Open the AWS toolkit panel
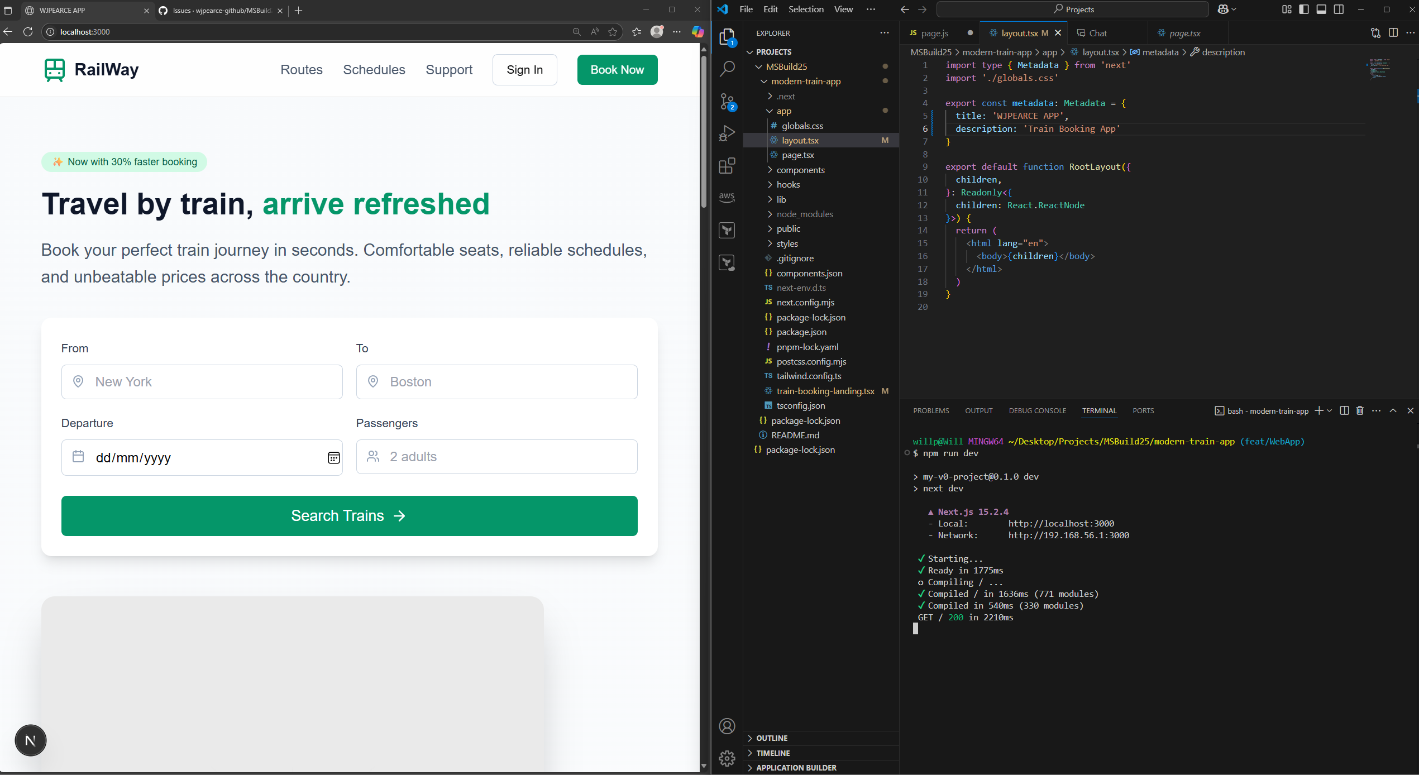The height and width of the screenshot is (775, 1419). point(727,197)
